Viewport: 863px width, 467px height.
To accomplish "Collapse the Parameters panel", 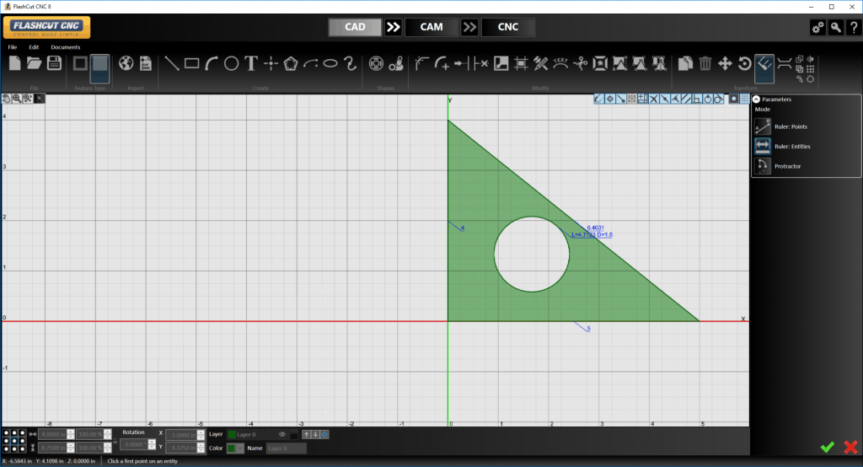I will (756, 99).
